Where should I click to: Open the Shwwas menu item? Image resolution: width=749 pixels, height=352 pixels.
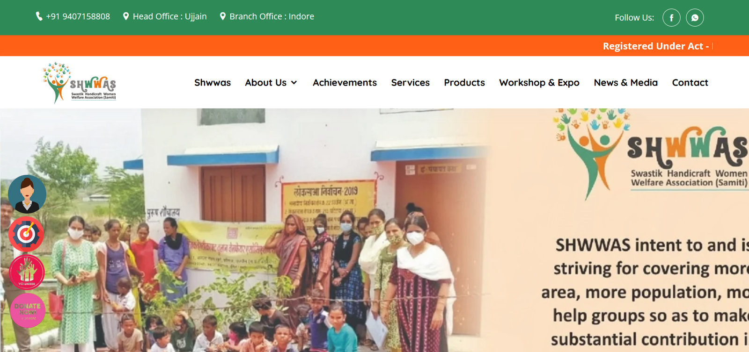pos(213,83)
